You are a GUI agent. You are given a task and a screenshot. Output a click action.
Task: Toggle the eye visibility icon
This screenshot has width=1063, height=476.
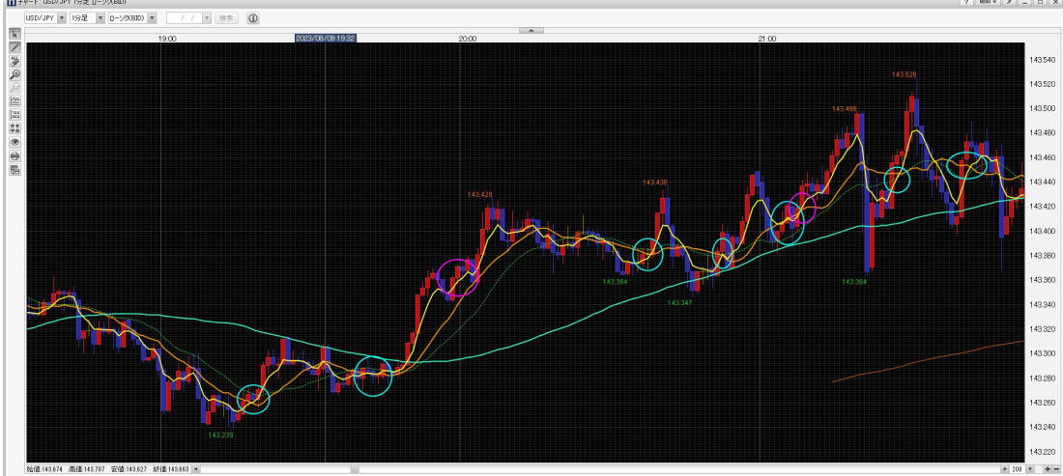[14, 142]
